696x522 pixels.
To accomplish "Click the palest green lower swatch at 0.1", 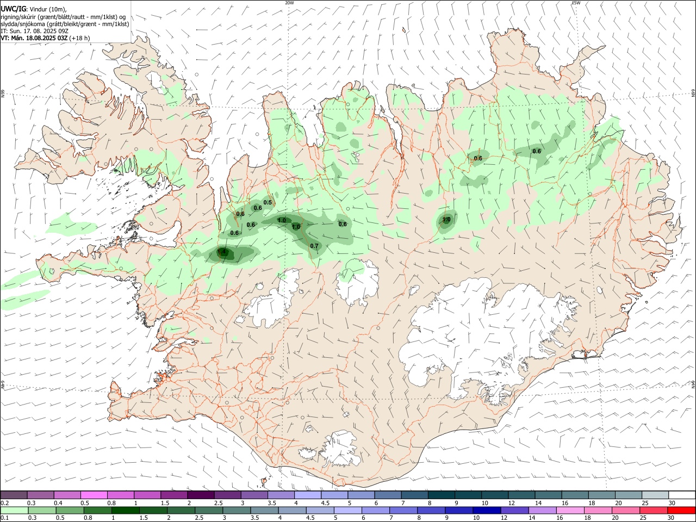I will (14, 510).
